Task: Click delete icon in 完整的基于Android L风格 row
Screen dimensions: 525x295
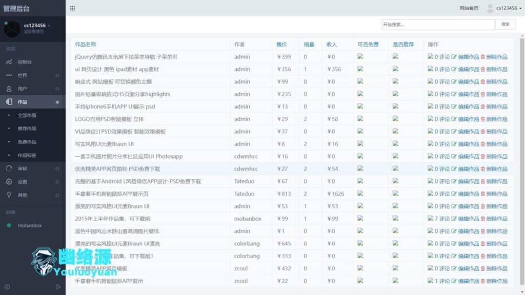Action: tap(483, 181)
